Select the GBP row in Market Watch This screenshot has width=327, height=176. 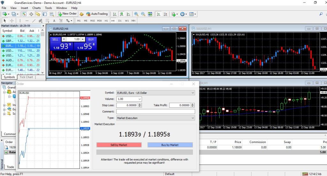(21, 41)
